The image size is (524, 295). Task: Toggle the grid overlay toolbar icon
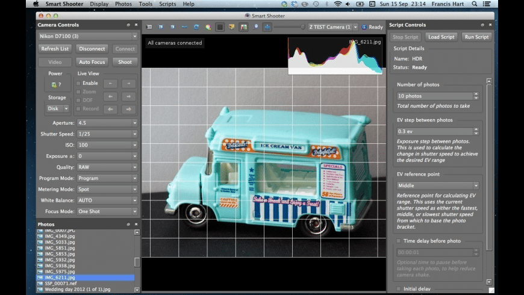220,27
